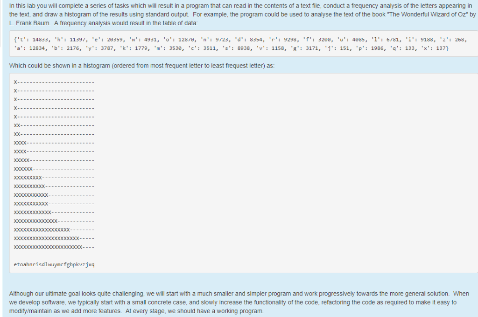Click the letter string etoahnrisdlwuymcfgbpkvzjxq
The height and width of the screenshot is (317, 478).
click(x=54, y=264)
